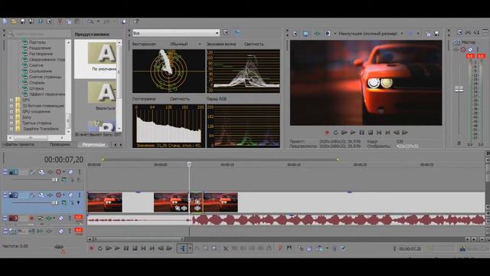Toggle Update Scopes While Playing in video scopes
The image size is (490, 276).
[237, 32]
